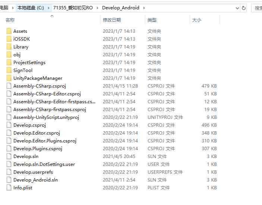Expand the chevron after 本地磁盘 (C:) breadcrumb
This screenshot has height=205, width=262.
click(x=49, y=8)
